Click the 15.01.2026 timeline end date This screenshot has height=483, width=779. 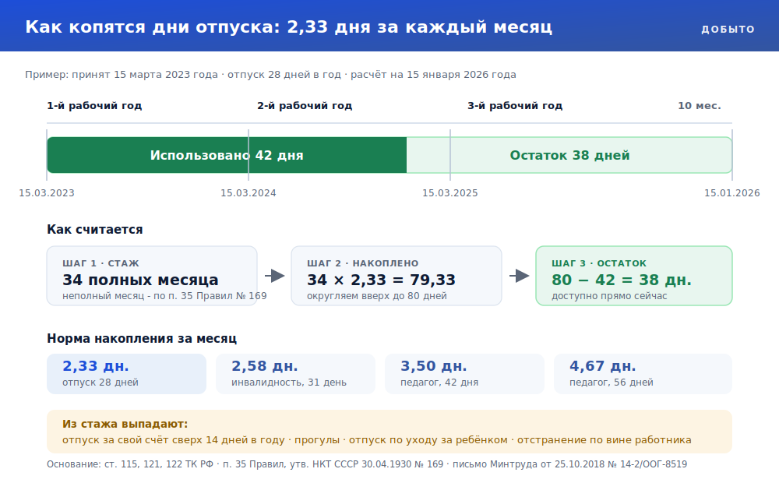731,192
